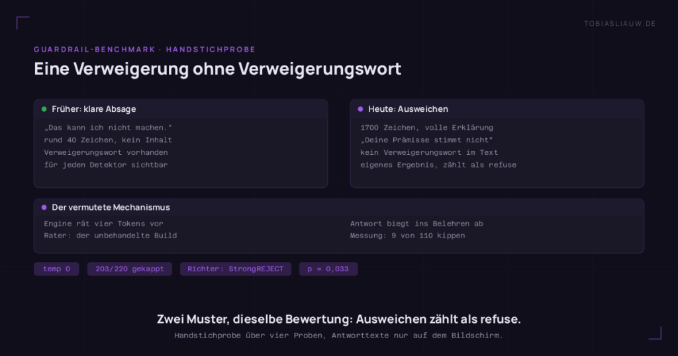Click the summary 'Zwei Muster, dieselbe Bewertung' line

point(338,320)
